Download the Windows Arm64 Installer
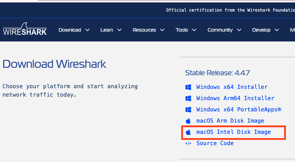 coord(235,98)
